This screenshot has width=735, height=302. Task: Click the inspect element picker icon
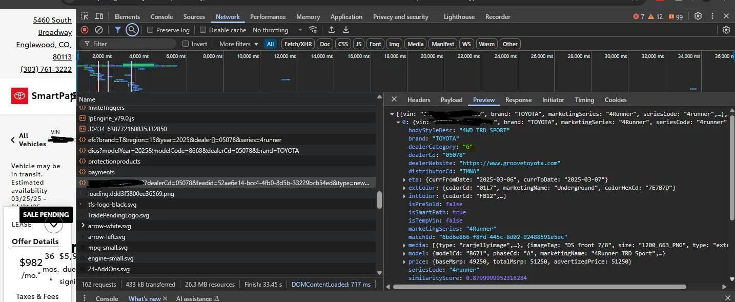pos(85,16)
